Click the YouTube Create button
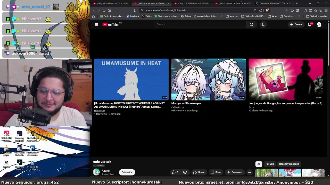Screen dimensions: 330x185 tap(296, 24)
